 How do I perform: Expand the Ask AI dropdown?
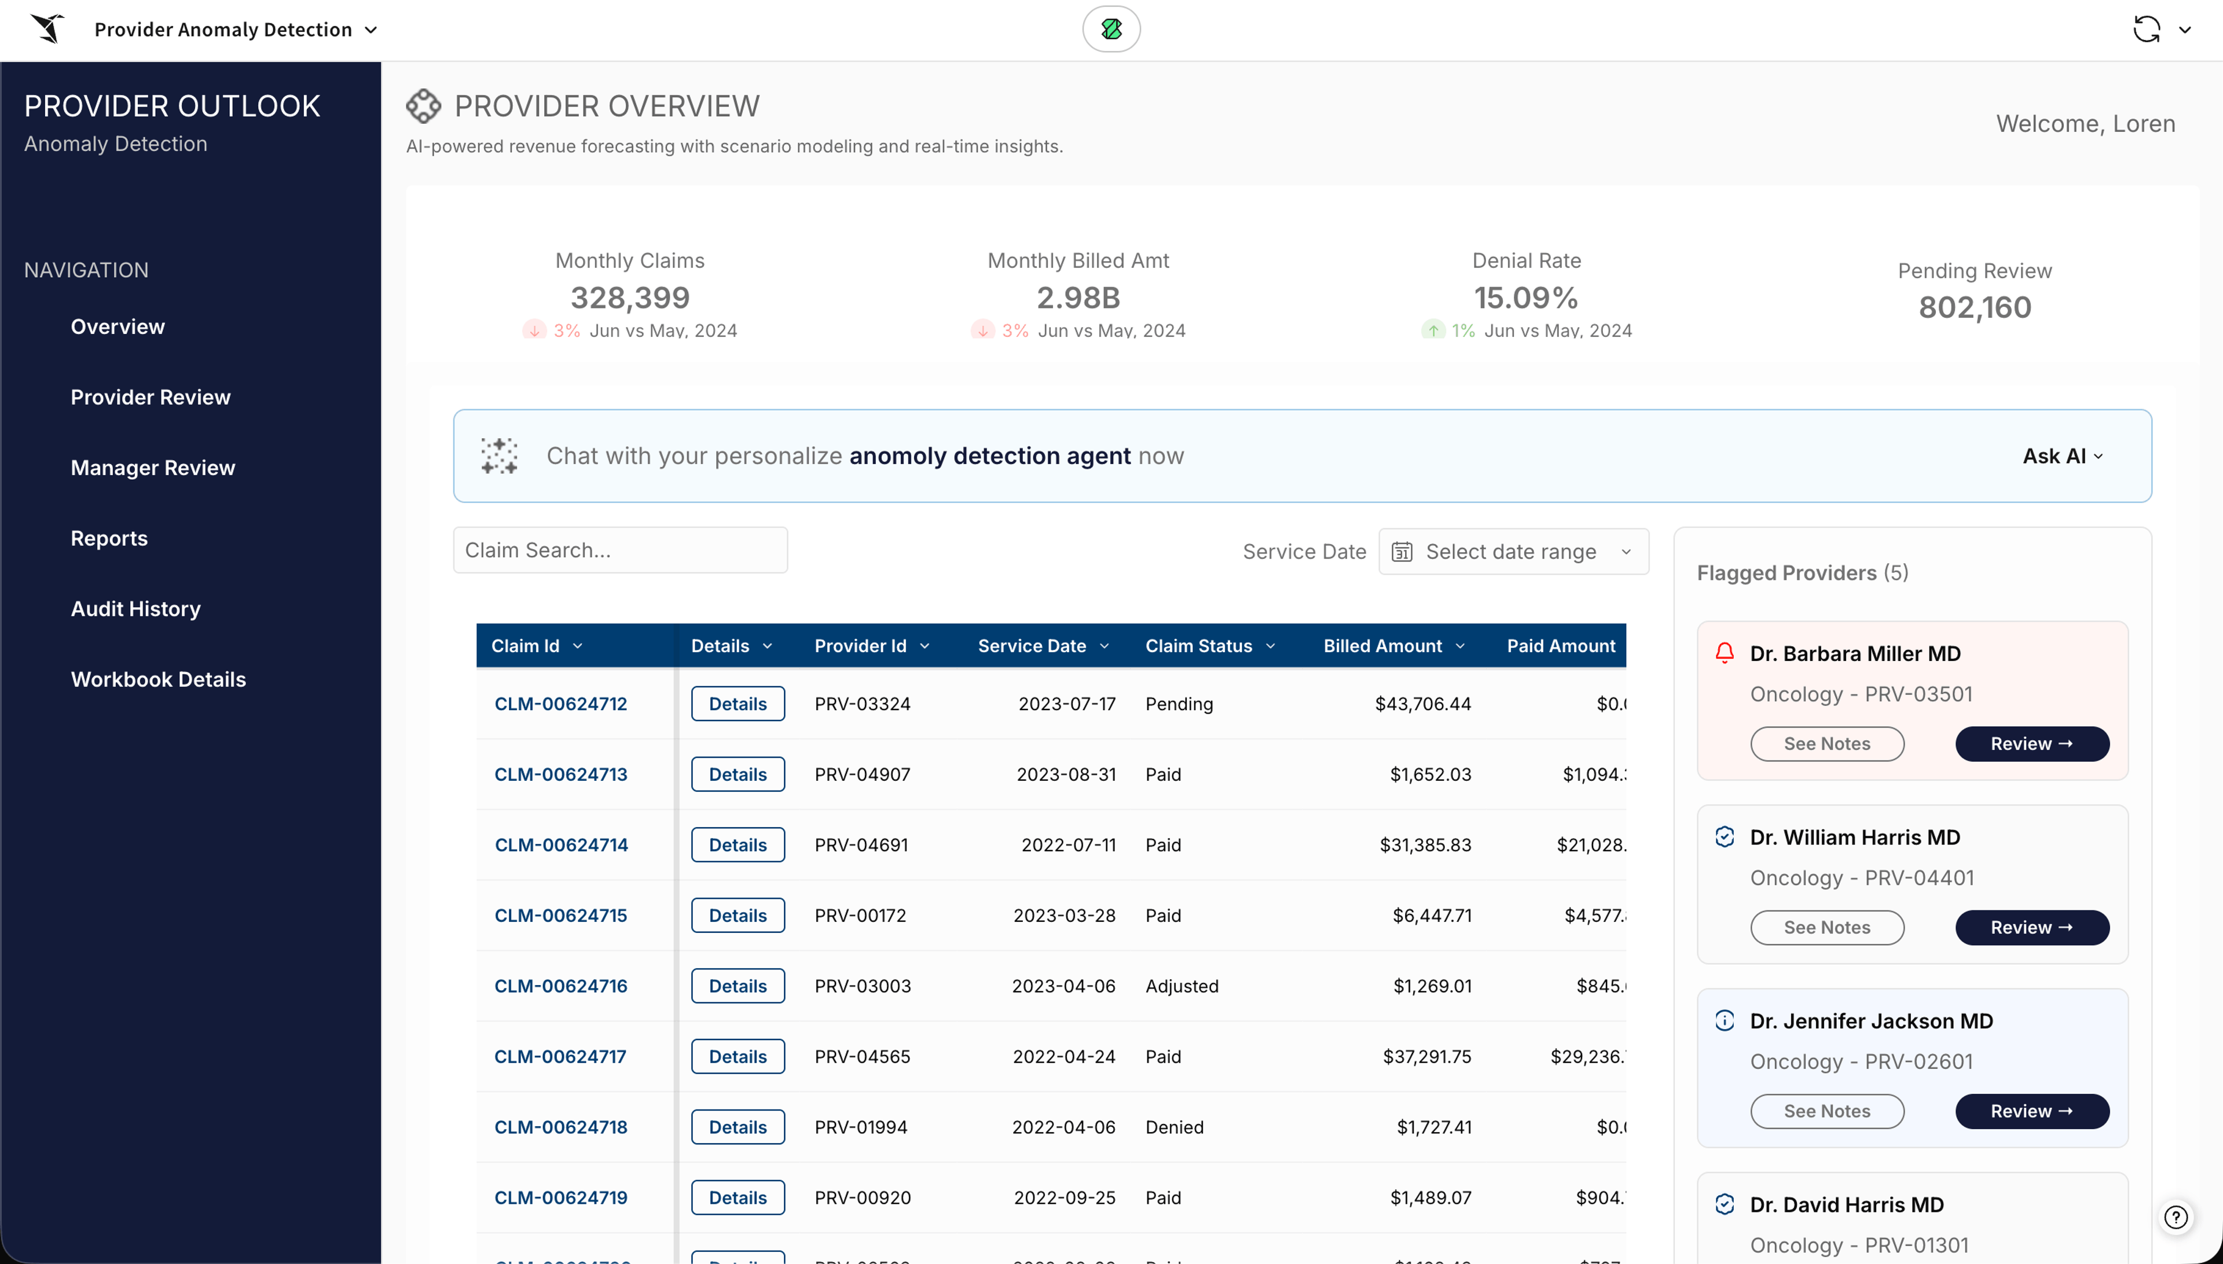tap(2062, 456)
